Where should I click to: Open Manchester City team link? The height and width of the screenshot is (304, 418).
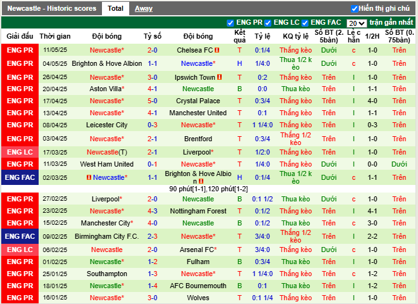pyautogui.click(x=107, y=223)
